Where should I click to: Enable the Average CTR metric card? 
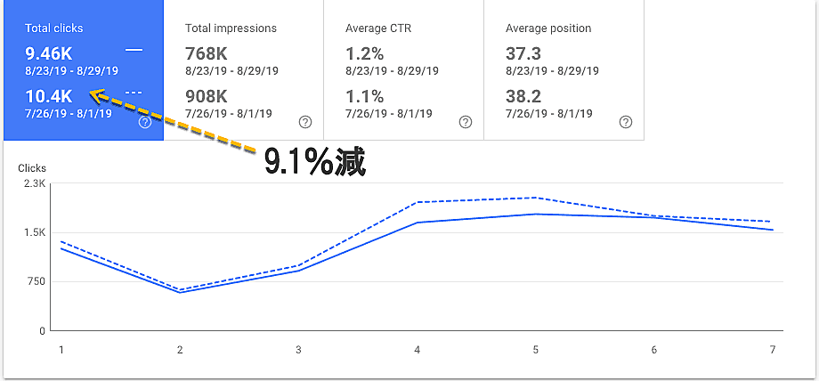[x=403, y=27]
